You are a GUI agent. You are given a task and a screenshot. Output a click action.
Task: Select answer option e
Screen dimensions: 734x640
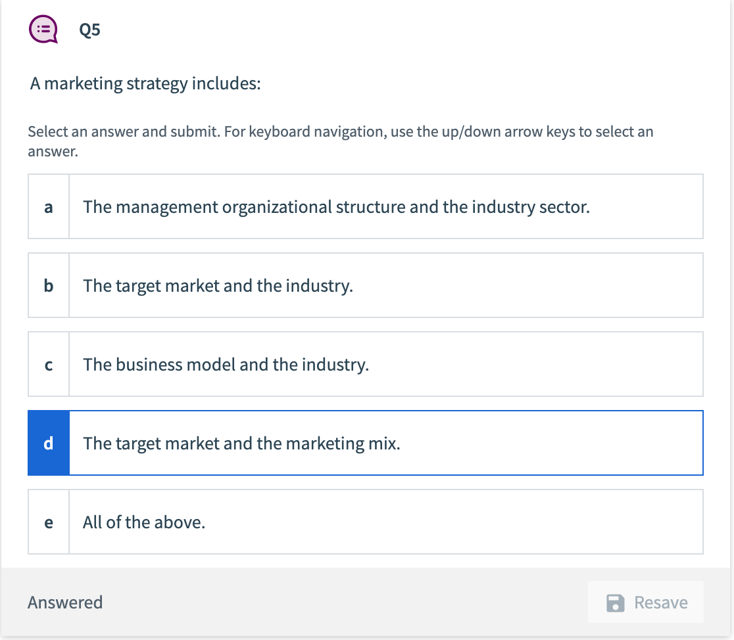366,522
